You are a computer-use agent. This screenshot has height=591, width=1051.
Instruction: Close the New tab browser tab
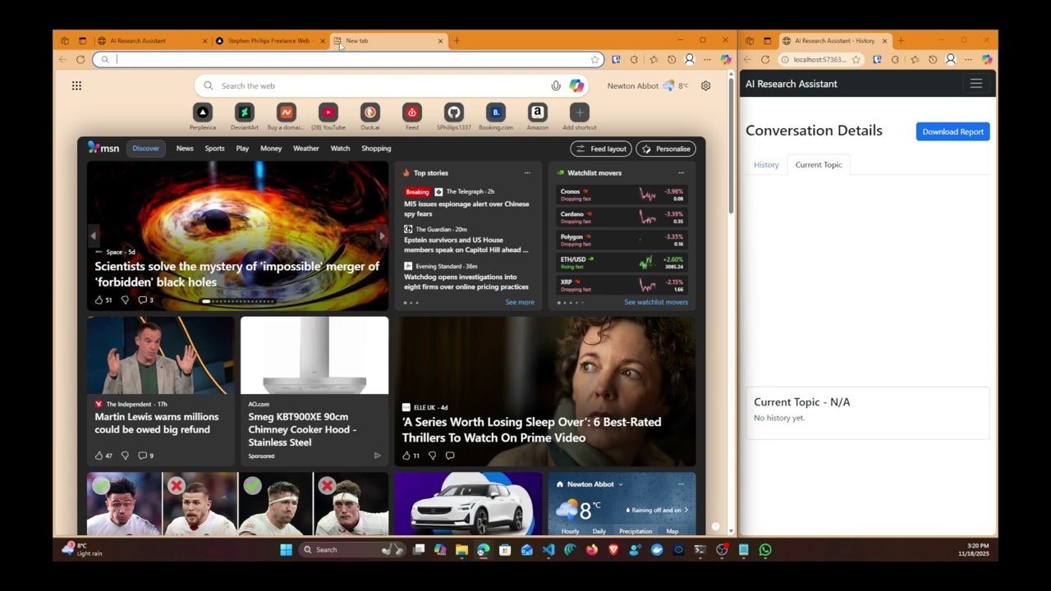[x=440, y=40]
